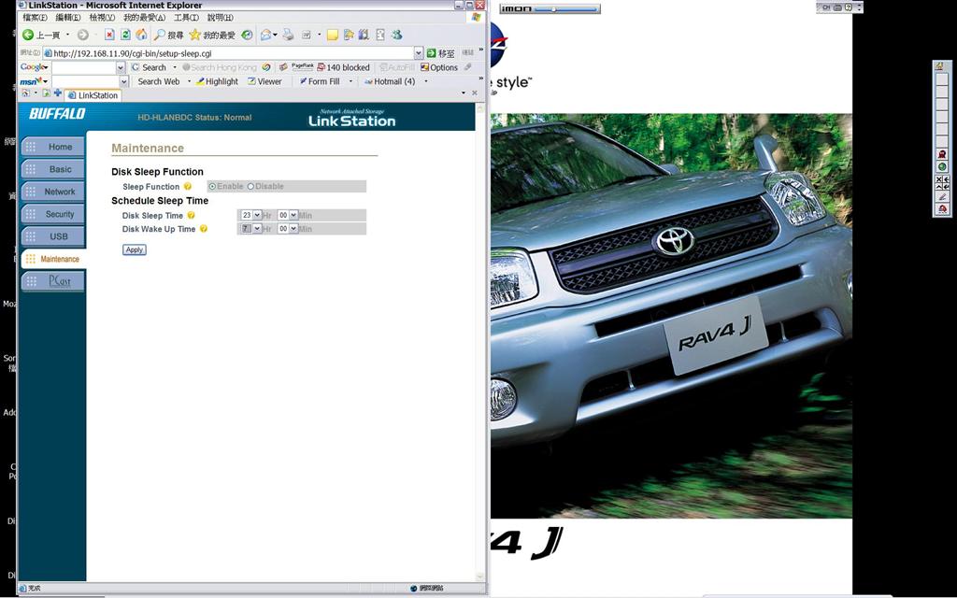Click the Apply button
Screen dimensions: 957x598
click(135, 249)
